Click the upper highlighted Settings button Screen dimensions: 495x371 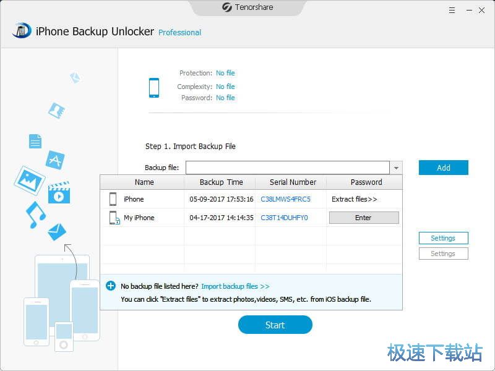[x=443, y=238]
